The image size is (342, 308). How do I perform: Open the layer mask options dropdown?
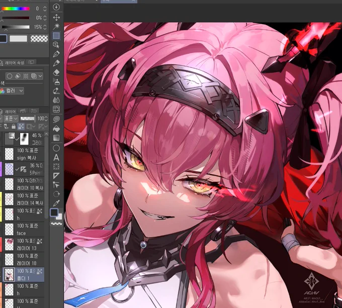pyautogui.click(x=31, y=126)
